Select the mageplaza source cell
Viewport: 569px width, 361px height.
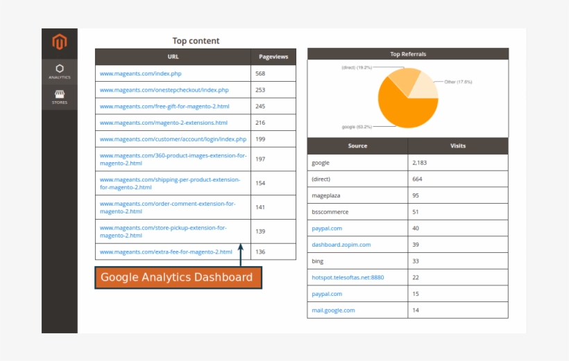tap(357, 195)
